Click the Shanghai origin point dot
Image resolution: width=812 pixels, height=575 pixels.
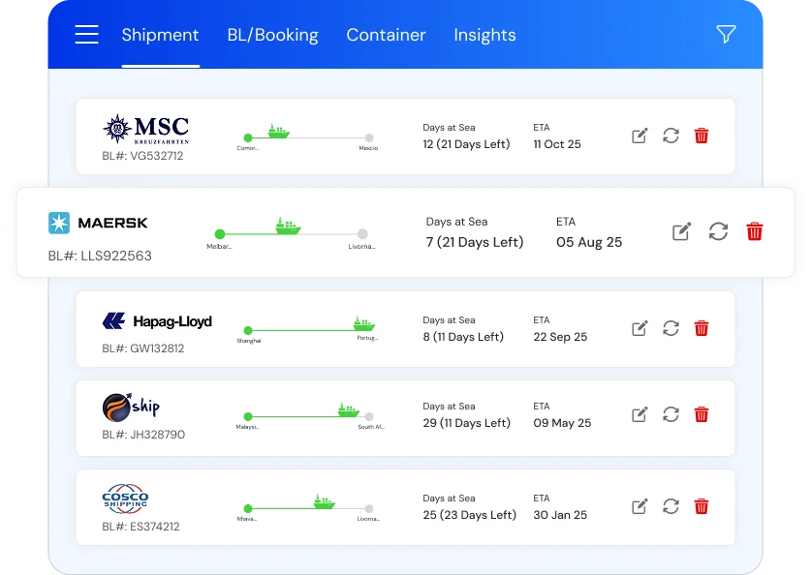coord(248,330)
